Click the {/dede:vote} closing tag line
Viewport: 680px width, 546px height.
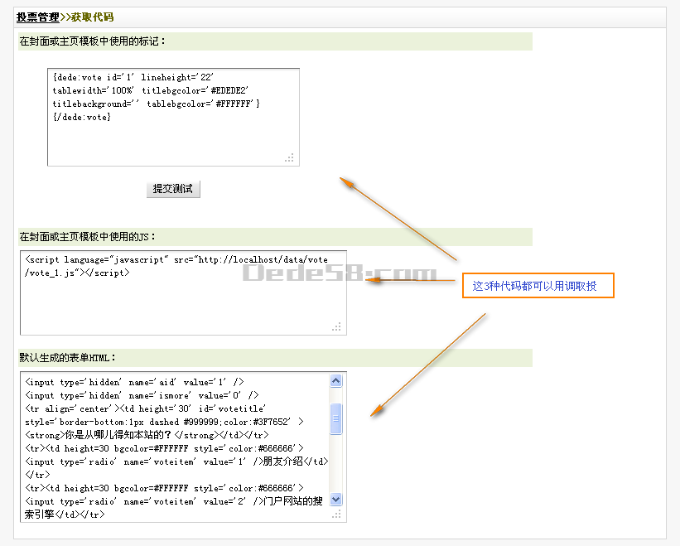click(x=81, y=117)
